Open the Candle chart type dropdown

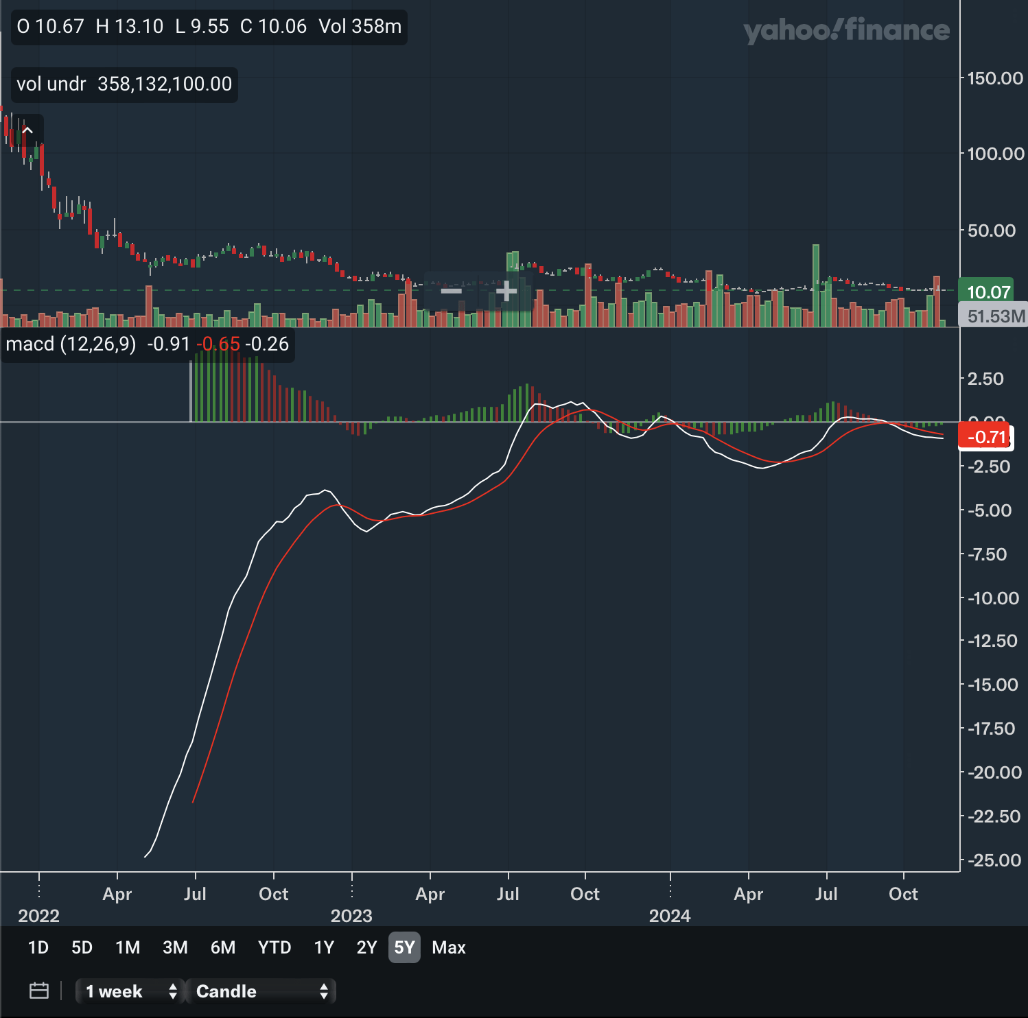point(261,991)
